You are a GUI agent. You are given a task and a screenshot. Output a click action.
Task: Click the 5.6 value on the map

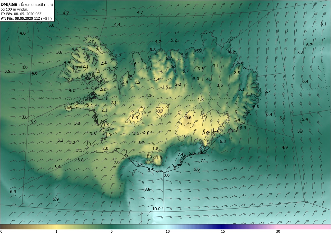pyautogui.click(x=184, y=55)
